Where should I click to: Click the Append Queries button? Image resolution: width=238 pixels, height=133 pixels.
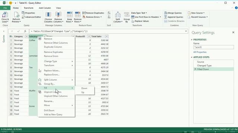(x=174, y=17)
